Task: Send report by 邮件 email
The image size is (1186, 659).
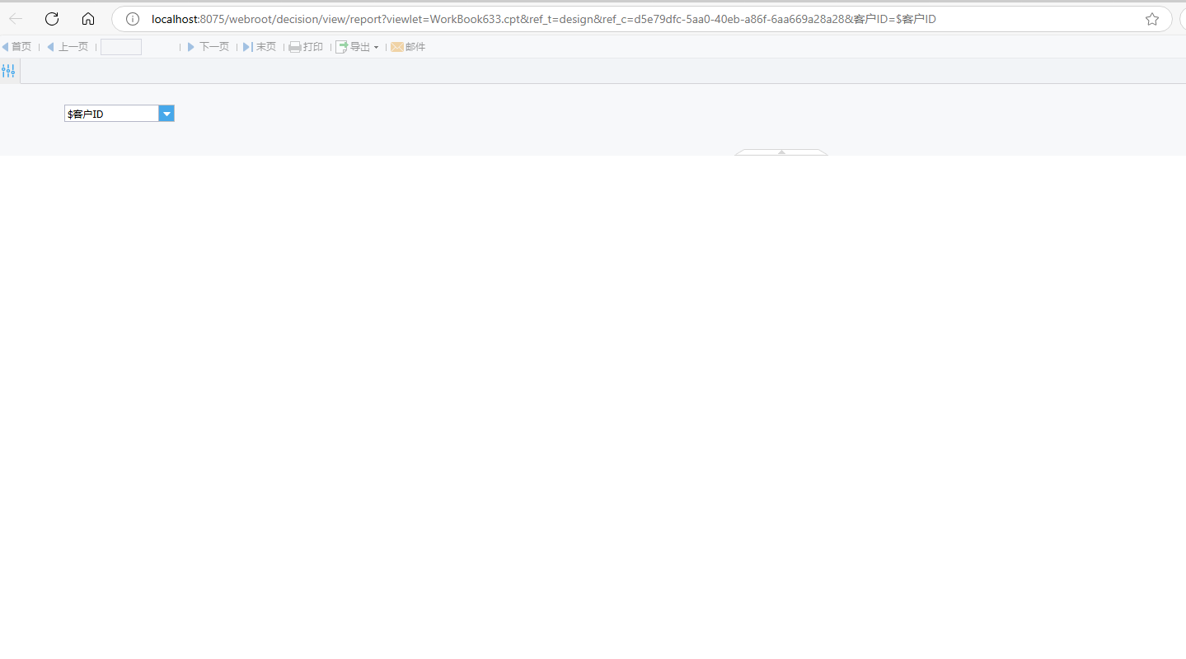Action: pyautogui.click(x=408, y=47)
